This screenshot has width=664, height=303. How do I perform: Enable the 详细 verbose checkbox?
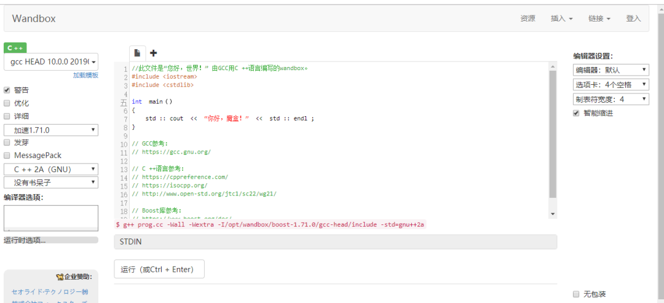click(x=6, y=116)
